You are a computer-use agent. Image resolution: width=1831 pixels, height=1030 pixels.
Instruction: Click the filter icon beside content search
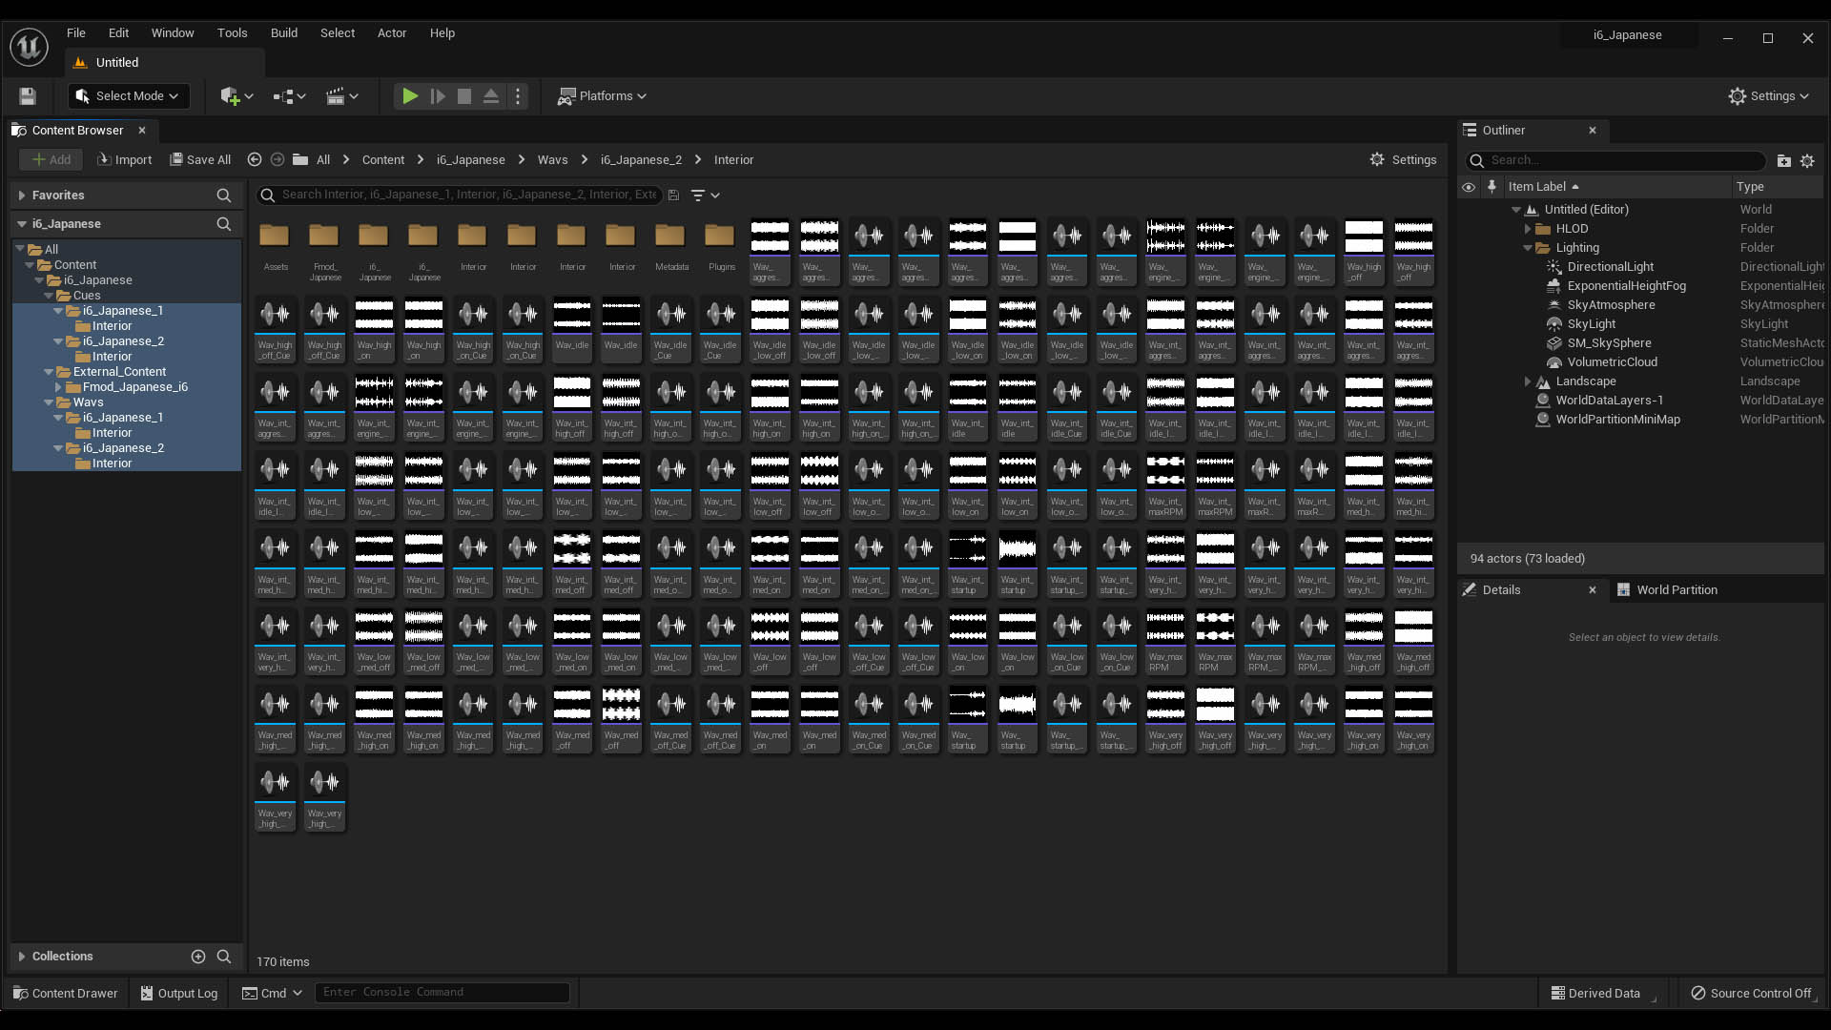pos(699,196)
